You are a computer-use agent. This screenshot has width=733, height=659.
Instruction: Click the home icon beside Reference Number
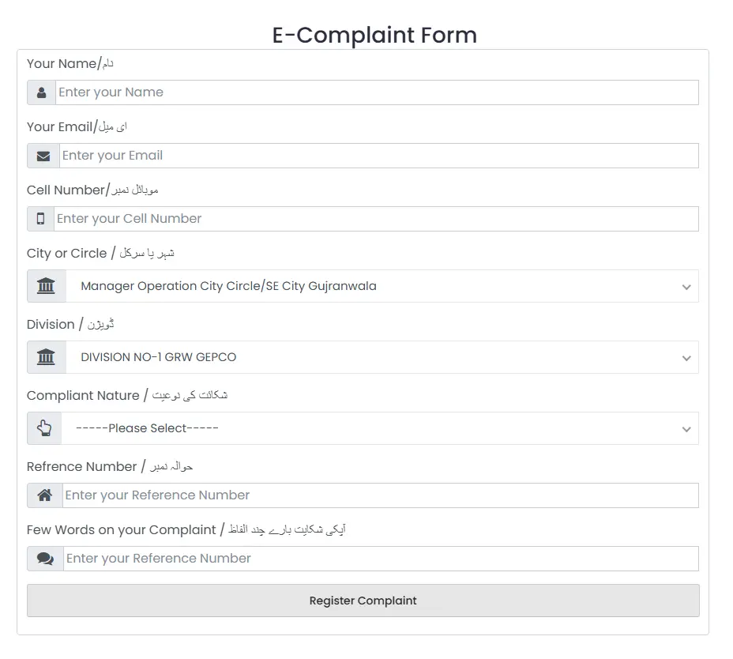click(44, 495)
